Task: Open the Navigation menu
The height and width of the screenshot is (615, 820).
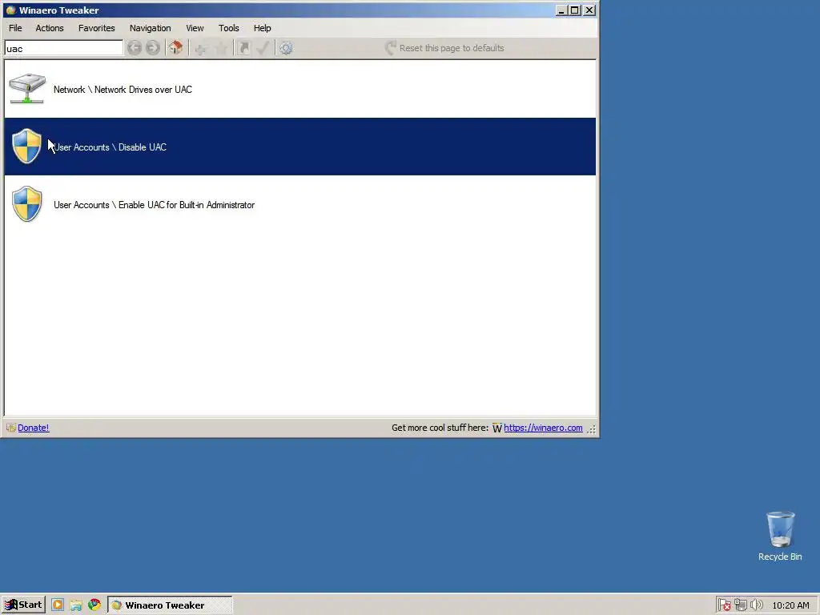Action: pyautogui.click(x=150, y=28)
